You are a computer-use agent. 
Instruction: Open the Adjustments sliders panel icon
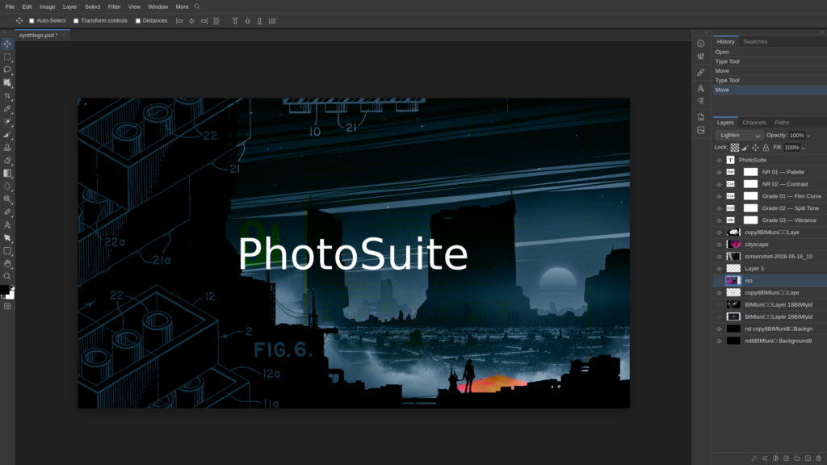[x=700, y=57]
